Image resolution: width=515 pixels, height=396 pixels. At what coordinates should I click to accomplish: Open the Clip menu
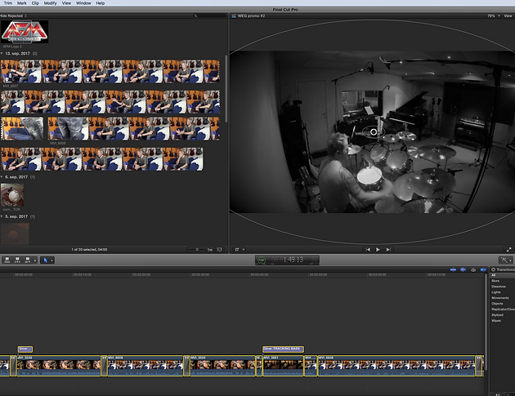[35, 3]
